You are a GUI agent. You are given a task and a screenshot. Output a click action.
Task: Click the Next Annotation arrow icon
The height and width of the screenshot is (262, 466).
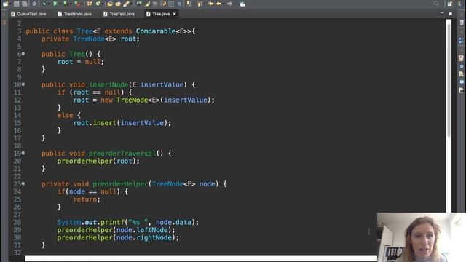189,4
